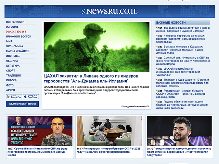Click the repatriation office meeting photo

click(109, 131)
